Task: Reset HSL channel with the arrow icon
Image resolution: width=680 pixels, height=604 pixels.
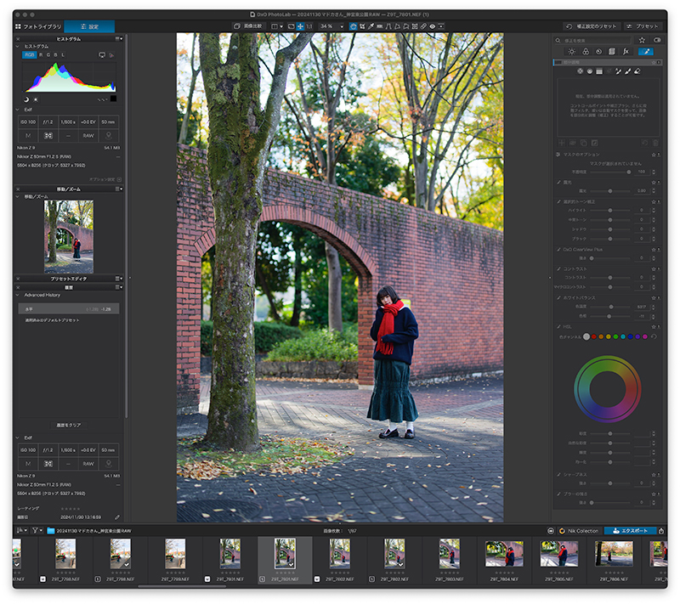Action: coord(654,336)
